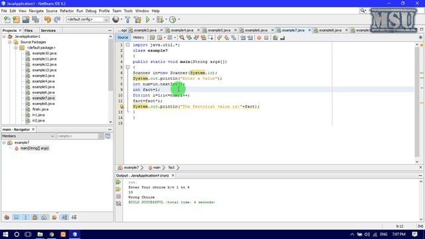Run the project with green play icon
This screenshot has height=239, width=425.
click(x=147, y=19)
